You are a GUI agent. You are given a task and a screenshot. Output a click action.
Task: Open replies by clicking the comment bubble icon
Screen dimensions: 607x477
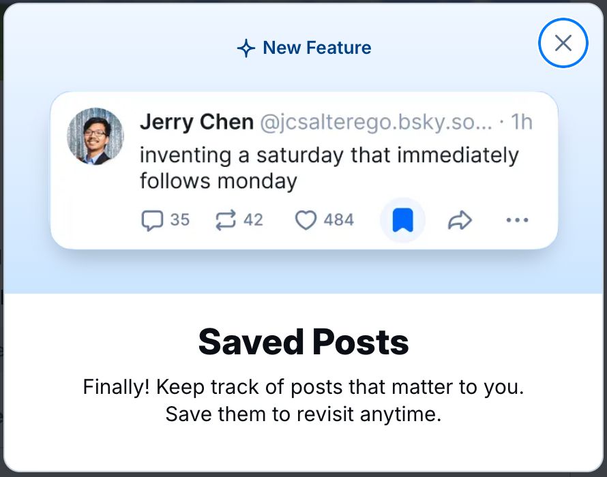[x=151, y=219]
